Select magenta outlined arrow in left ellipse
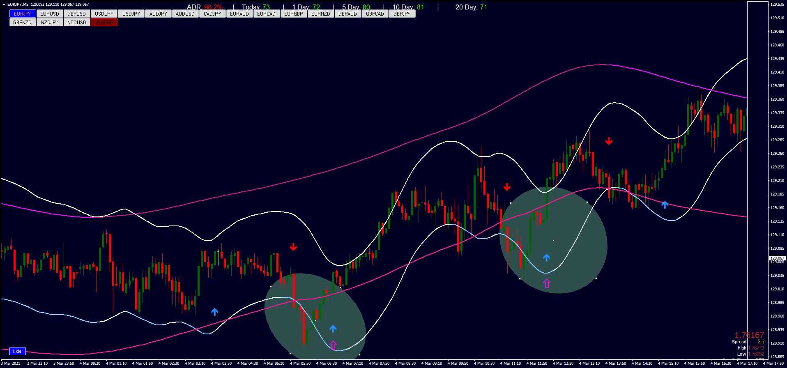Image resolution: width=787 pixels, height=368 pixels. (x=333, y=345)
